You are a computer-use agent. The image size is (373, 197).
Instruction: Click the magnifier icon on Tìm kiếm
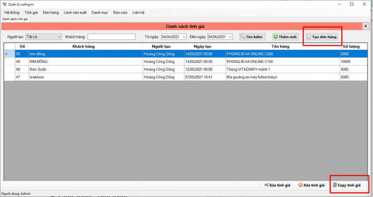[242, 37]
